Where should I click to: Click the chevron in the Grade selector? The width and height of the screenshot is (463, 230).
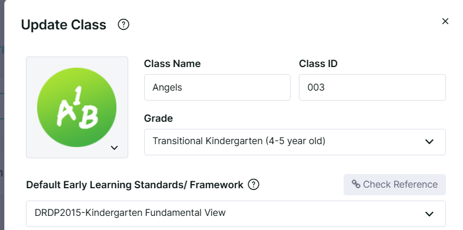[429, 142]
